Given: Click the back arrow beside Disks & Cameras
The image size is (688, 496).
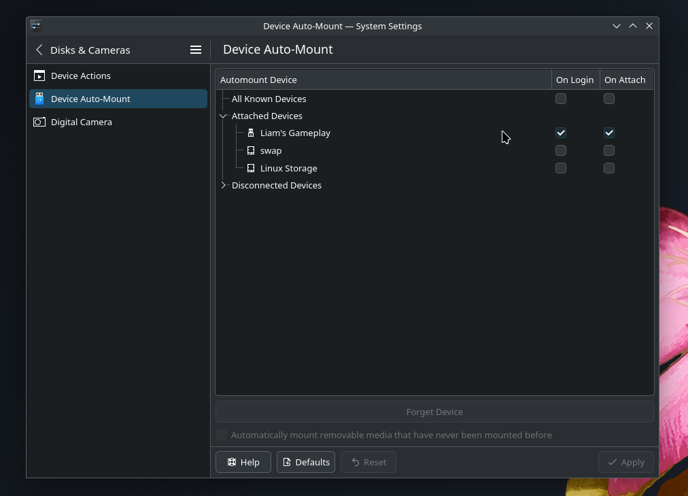Looking at the screenshot, I should [x=39, y=50].
